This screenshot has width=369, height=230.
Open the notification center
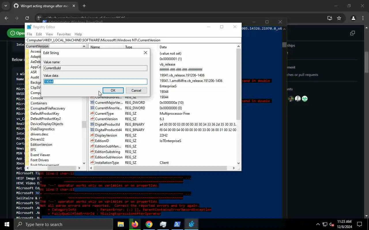point(359,224)
